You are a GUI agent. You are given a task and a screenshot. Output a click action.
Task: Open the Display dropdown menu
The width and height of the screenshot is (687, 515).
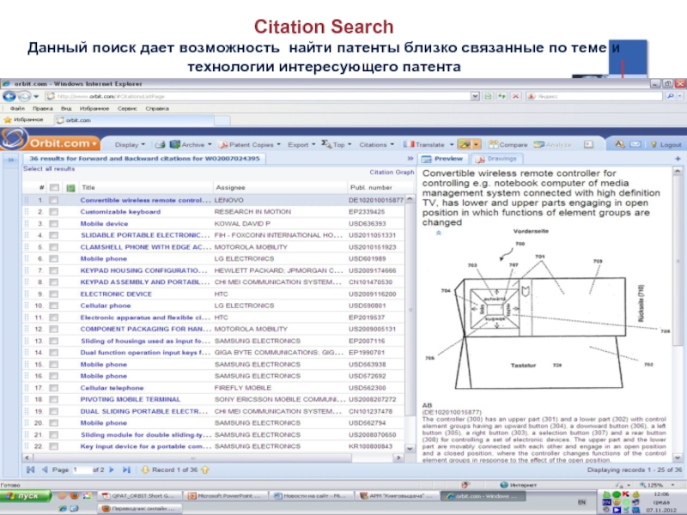tap(130, 144)
